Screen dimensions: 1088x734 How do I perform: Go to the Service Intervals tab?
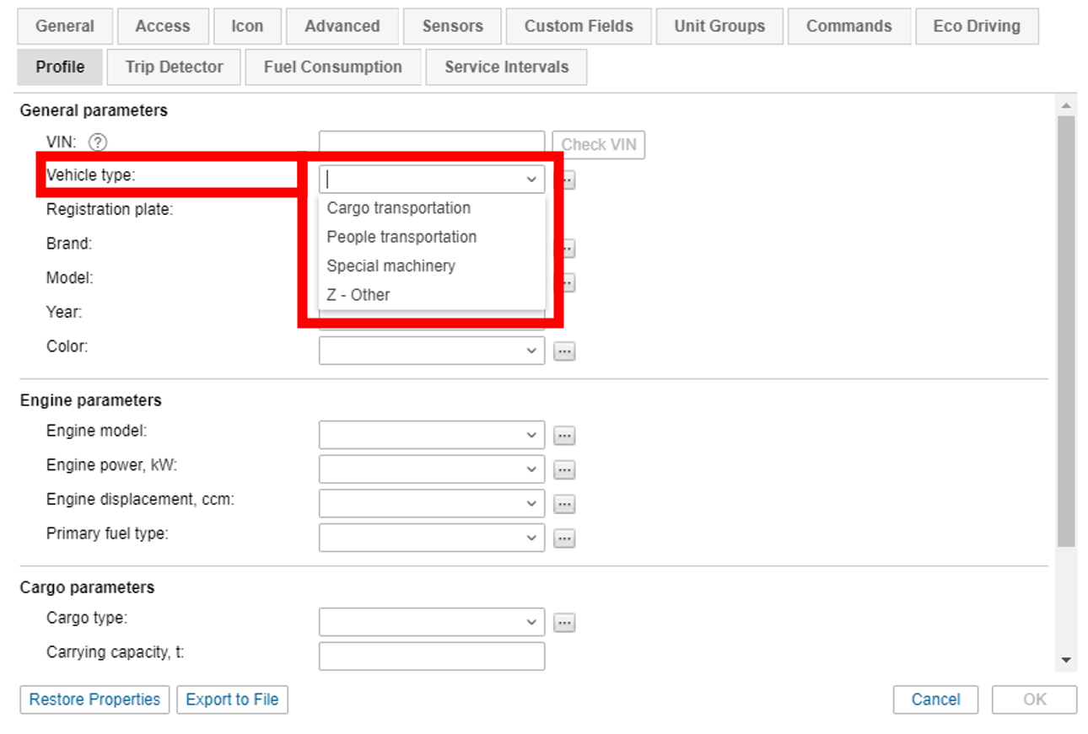[506, 67]
